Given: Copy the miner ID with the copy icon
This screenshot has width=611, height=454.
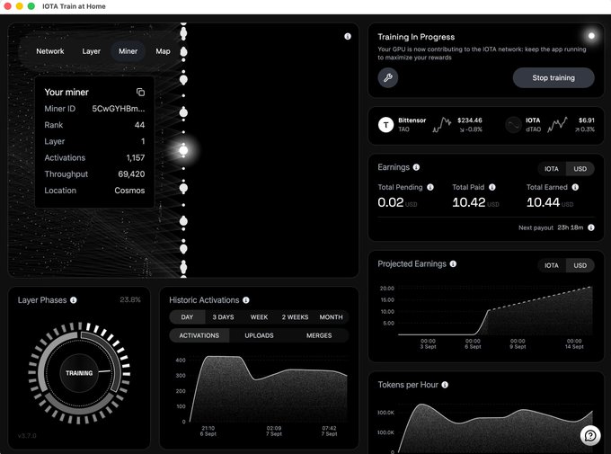Looking at the screenshot, I should point(141,92).
